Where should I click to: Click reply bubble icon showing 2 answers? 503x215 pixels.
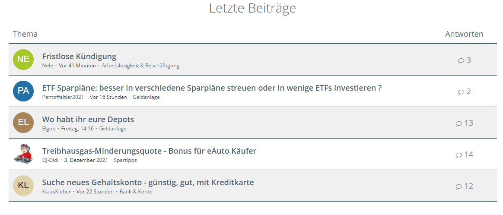(x=461, y=92)
